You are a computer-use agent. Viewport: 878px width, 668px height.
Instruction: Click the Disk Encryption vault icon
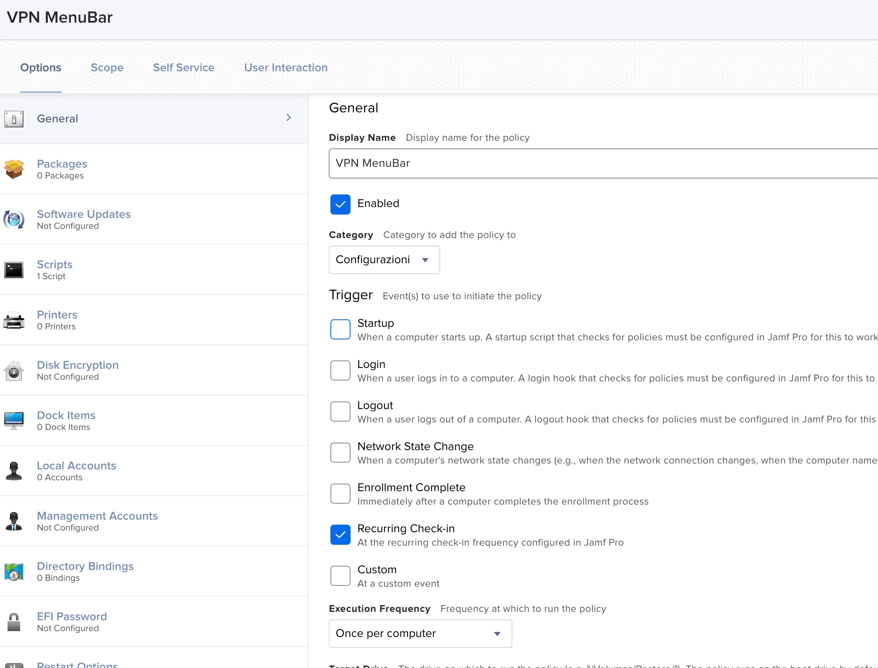14,370
